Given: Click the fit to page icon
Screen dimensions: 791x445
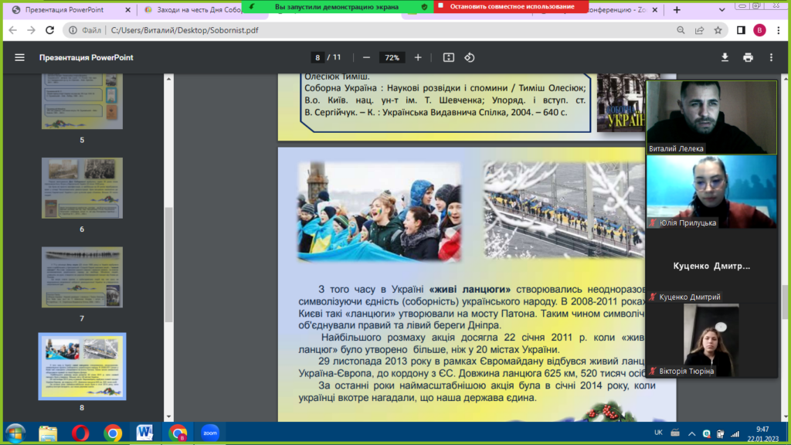Looking at the screenshot, I should pos(449,58).
